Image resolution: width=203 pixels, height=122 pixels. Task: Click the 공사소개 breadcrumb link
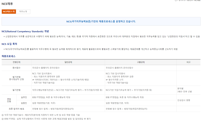tap(181, 1)
